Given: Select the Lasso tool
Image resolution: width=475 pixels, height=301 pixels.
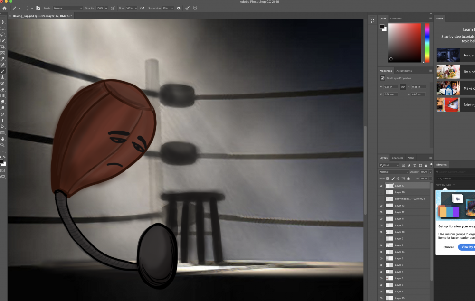Looking at the screenshot, I should pyautogui.click(x=3, y=35).
